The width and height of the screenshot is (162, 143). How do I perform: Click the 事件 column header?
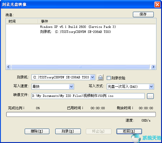(97, 21)
